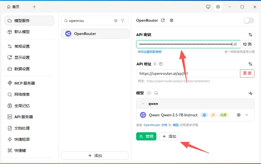Screen dimensions: 261x164
Task: Open the home tab 首页
Action: pyautogui.click(x=13, y=7)
